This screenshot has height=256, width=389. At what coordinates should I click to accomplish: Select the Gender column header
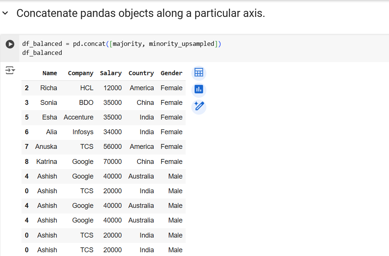(x=171, y=73)
